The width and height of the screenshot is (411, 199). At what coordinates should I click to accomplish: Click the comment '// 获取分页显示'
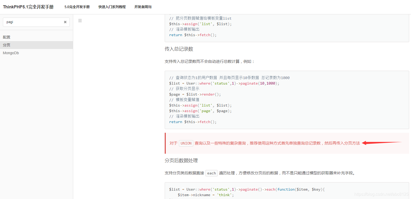click(184, 89)
